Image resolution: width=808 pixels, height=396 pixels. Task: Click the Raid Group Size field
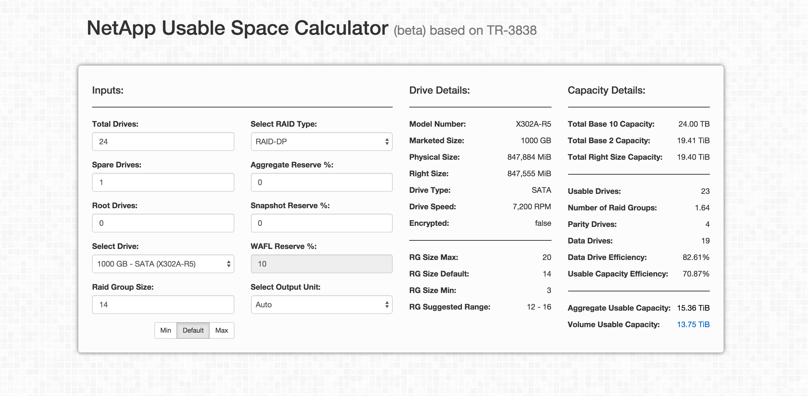click(x=163, y=305)
